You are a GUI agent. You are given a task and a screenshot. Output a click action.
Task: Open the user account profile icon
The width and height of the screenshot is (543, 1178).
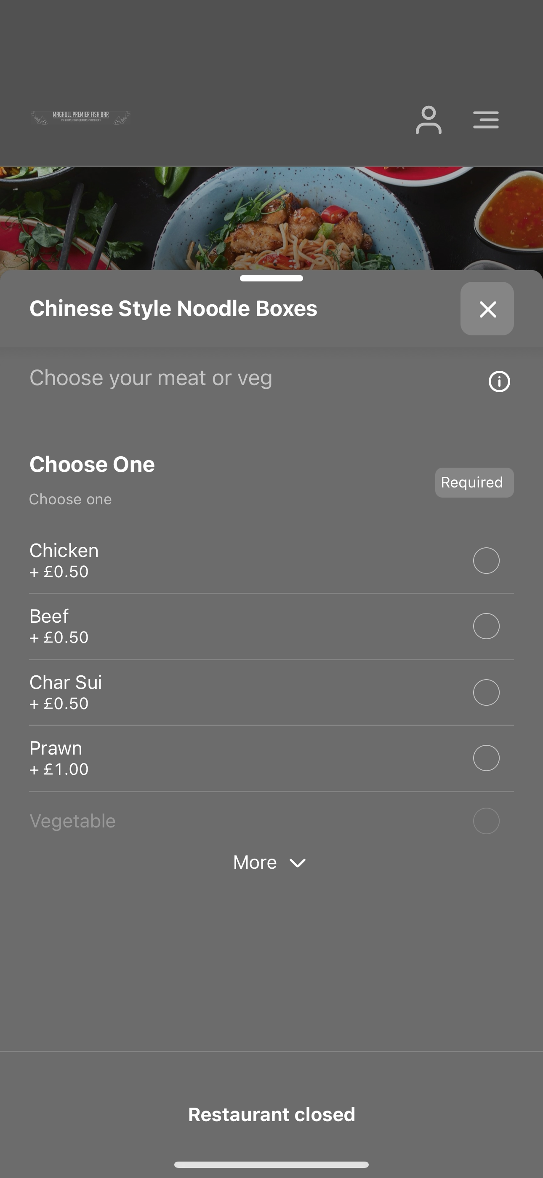click(x=428, y=120)
